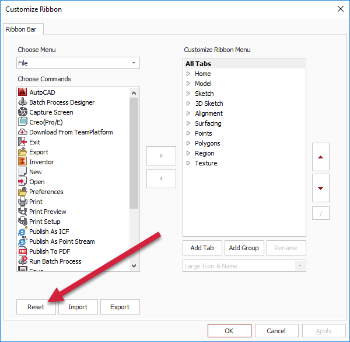Expand the Model tab node
Image resolution: width=350 pixels, height=342 pixels.
point(188,84)
